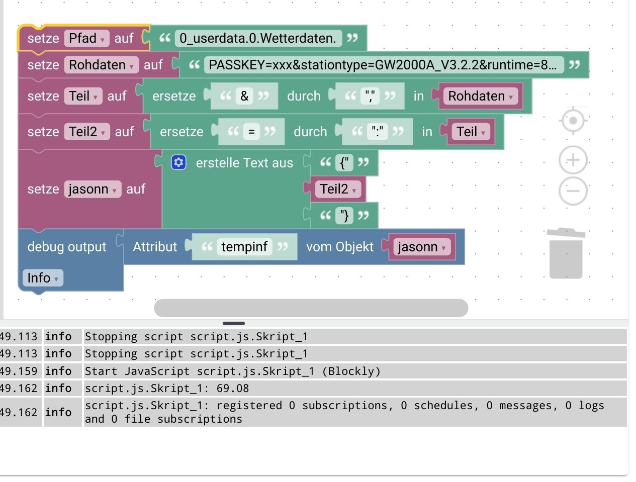
Task: Click the log panel divider handle
Action: tap(233, 323)
